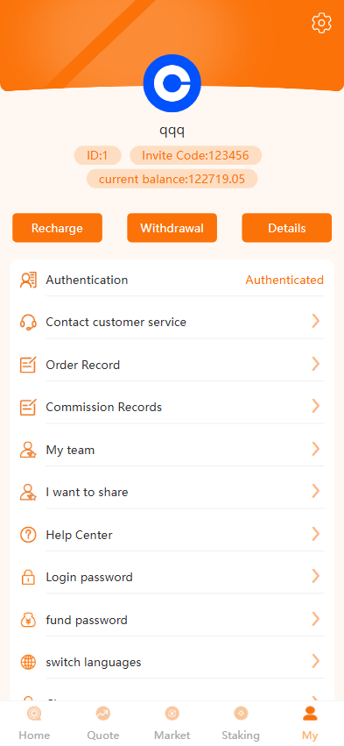Switch to the Home tab

click(x=34, y=723)
